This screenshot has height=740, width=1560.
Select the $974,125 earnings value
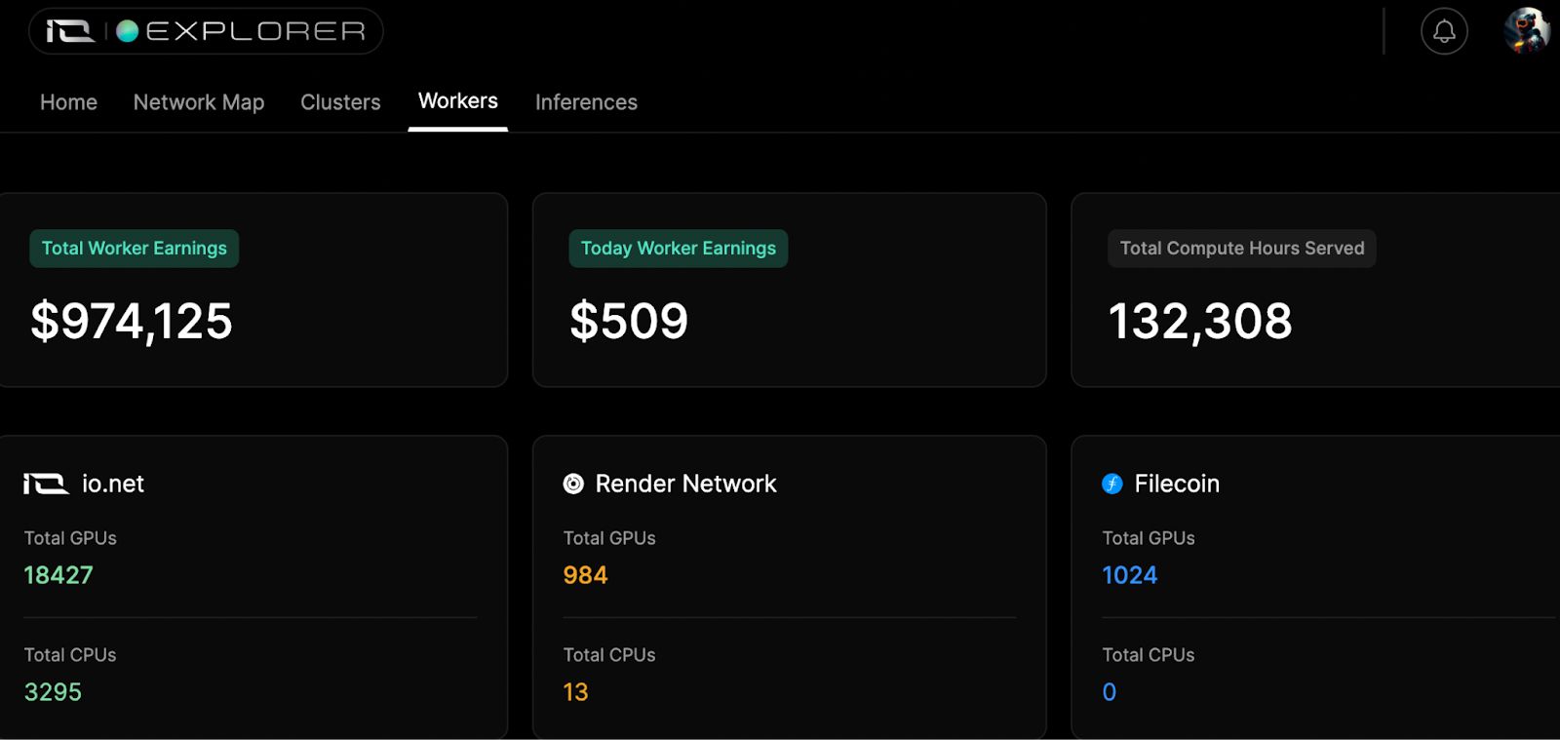(x=132, y=322)
